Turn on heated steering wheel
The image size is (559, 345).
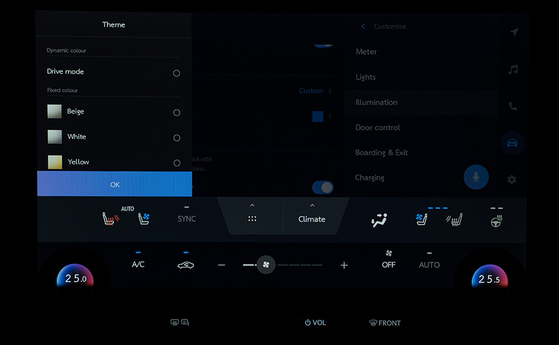tap(496, 221)
